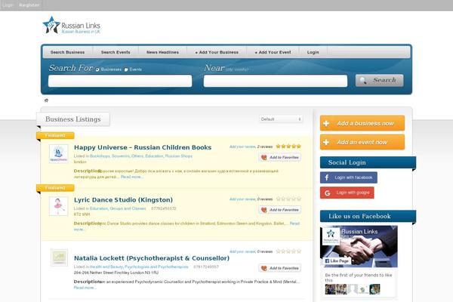This screenshot has height=302, width=453.
Task: Click Like Page button in Facebook widget
Action: 337,260
